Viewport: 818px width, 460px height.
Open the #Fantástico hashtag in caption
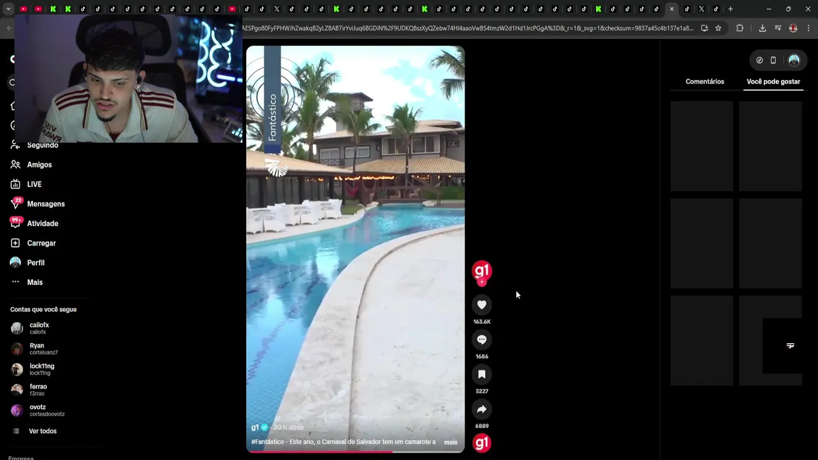click(x=268, y=442)
